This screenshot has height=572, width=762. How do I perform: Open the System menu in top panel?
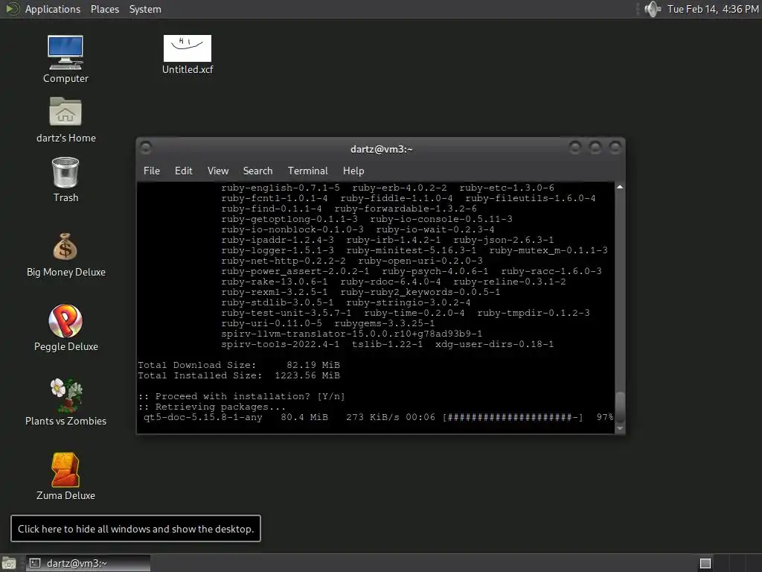(x=145, y=9)
